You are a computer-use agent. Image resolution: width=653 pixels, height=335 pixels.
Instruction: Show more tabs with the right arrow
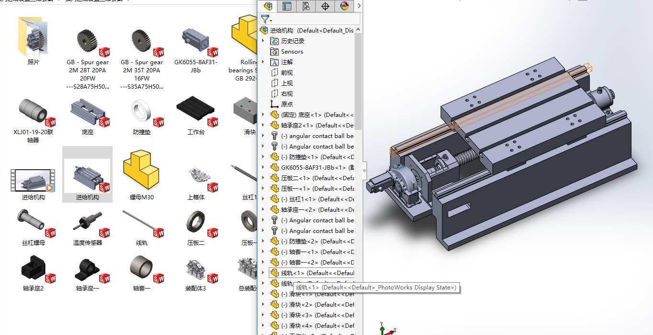(359, 6)
